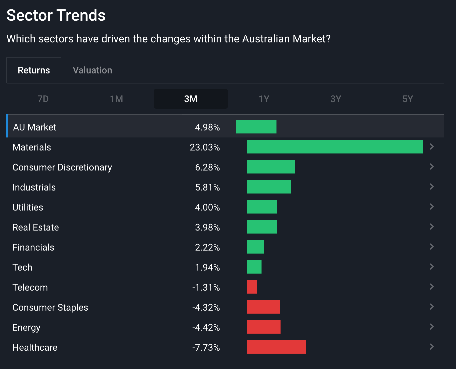Select the Returns tab
456x369 pixels.
(x=34, y=70)
